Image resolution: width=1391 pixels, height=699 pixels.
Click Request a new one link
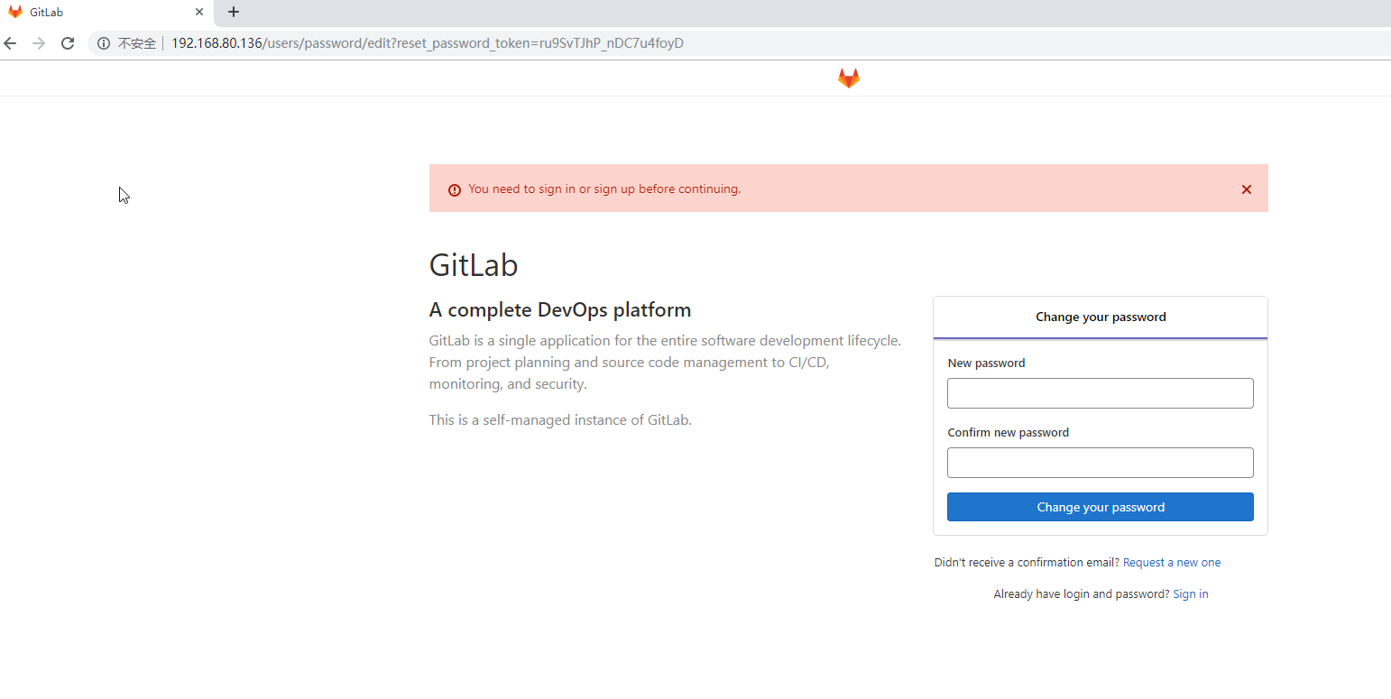1172,563
